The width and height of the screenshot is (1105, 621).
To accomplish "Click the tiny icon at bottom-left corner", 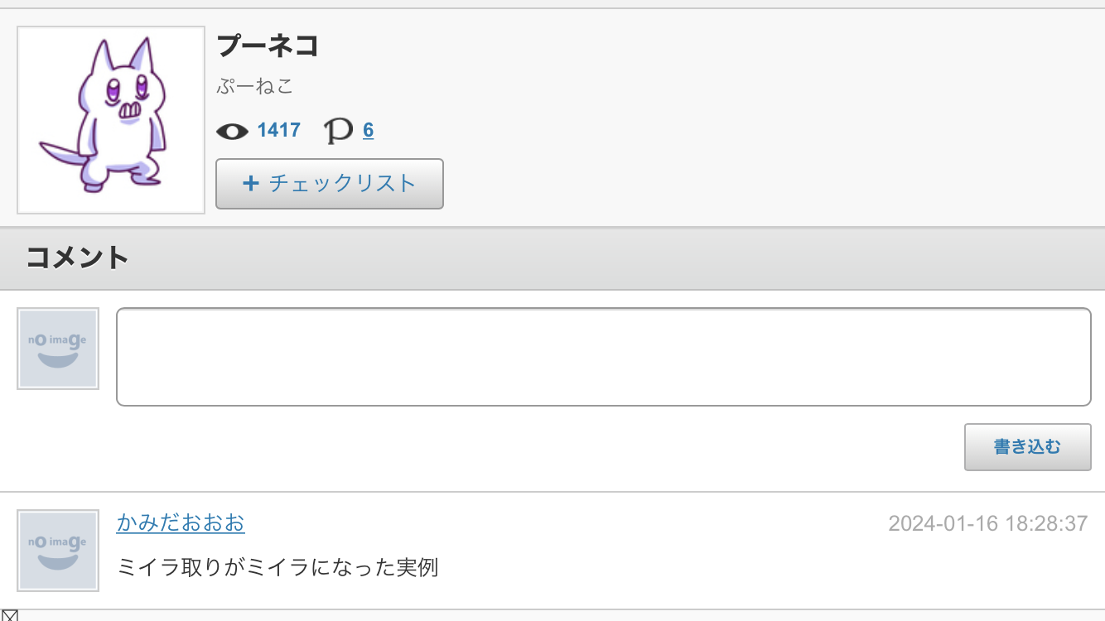I will click(x=9, y=614).
